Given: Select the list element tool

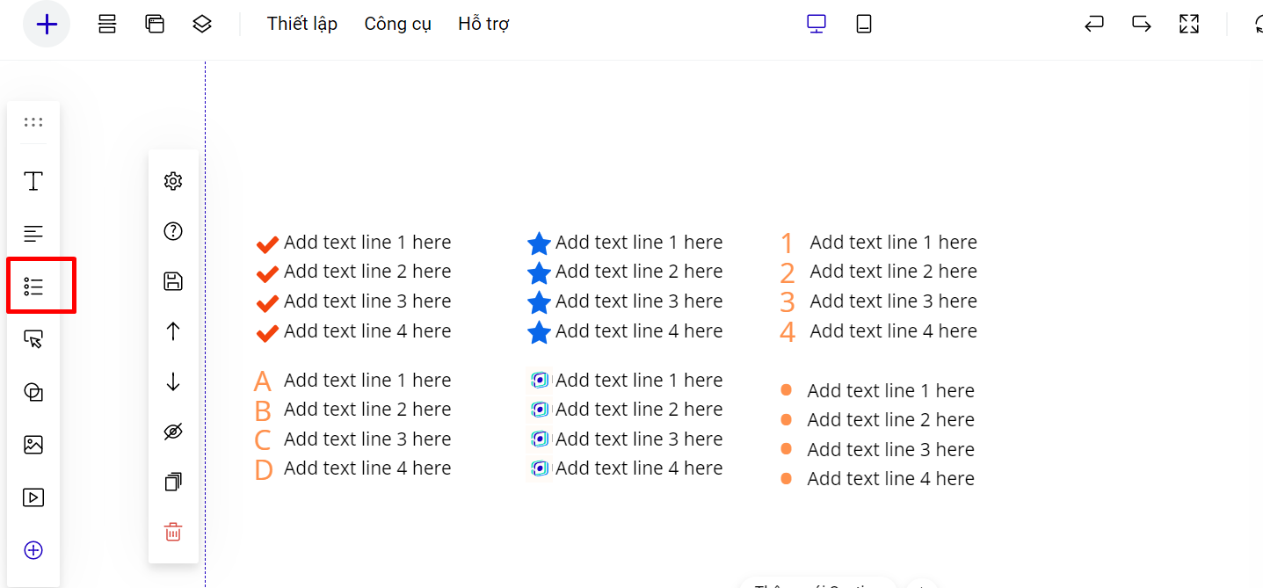Looking at the screenshot, I should pos(33,287).
